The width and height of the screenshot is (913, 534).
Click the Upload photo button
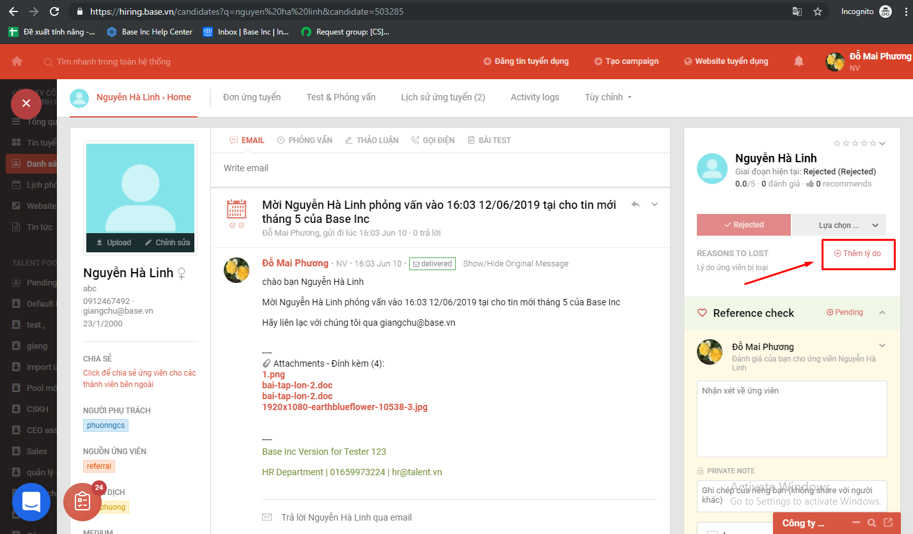pyautogui.click(x=114, y=243)
